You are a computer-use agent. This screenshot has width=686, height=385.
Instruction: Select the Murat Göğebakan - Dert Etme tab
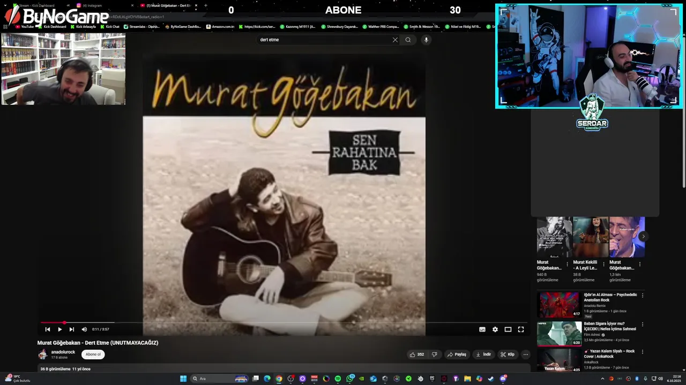point(169,5)
